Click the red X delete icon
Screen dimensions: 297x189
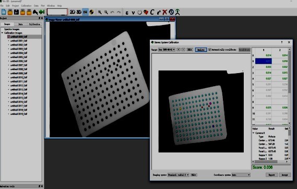click(165, 12)
